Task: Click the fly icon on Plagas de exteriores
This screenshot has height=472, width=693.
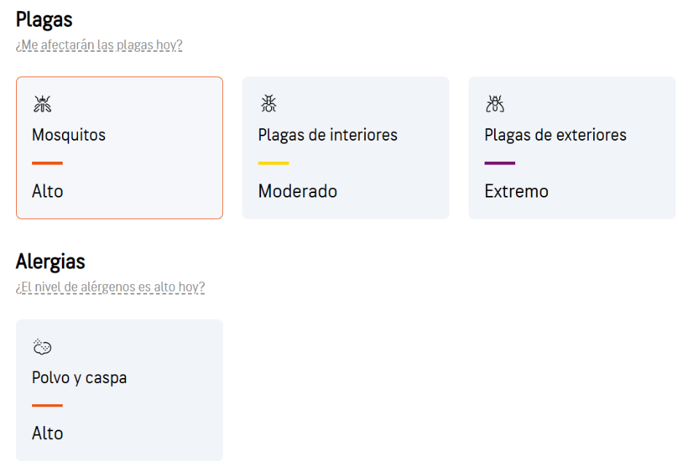Action: coord(495,103)
